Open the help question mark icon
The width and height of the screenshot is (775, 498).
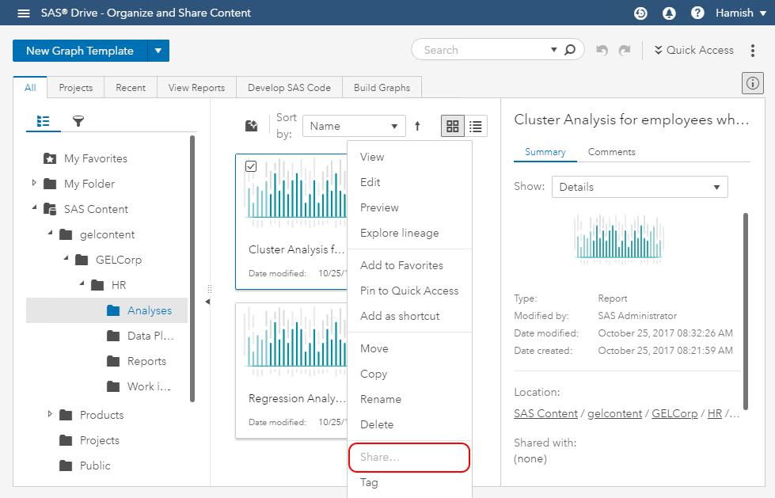(x=697, y=13)
